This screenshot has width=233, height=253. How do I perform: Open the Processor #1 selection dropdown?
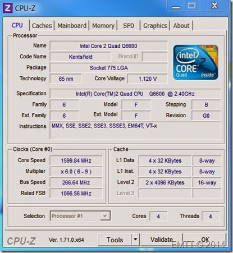[x=80, y=216]
